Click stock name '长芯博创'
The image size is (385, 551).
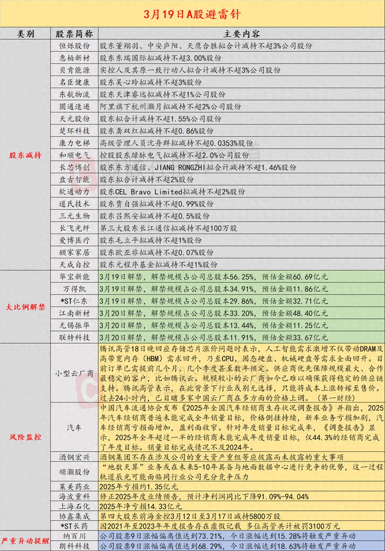click(x=74, y=167)
